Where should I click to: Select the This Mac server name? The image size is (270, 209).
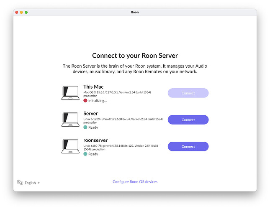pos(93,87)
